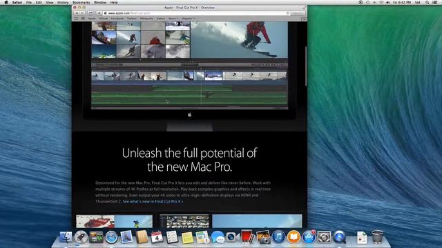The height and width of the screenshot is (248, 442).
Task: Open iTunes music note icon in Dock
Action: coord(278,237)
